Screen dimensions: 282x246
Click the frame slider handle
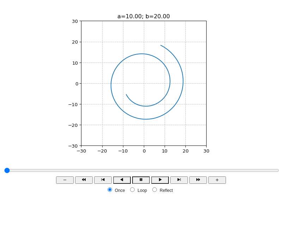pyautogui.click(x=7, y=170)
